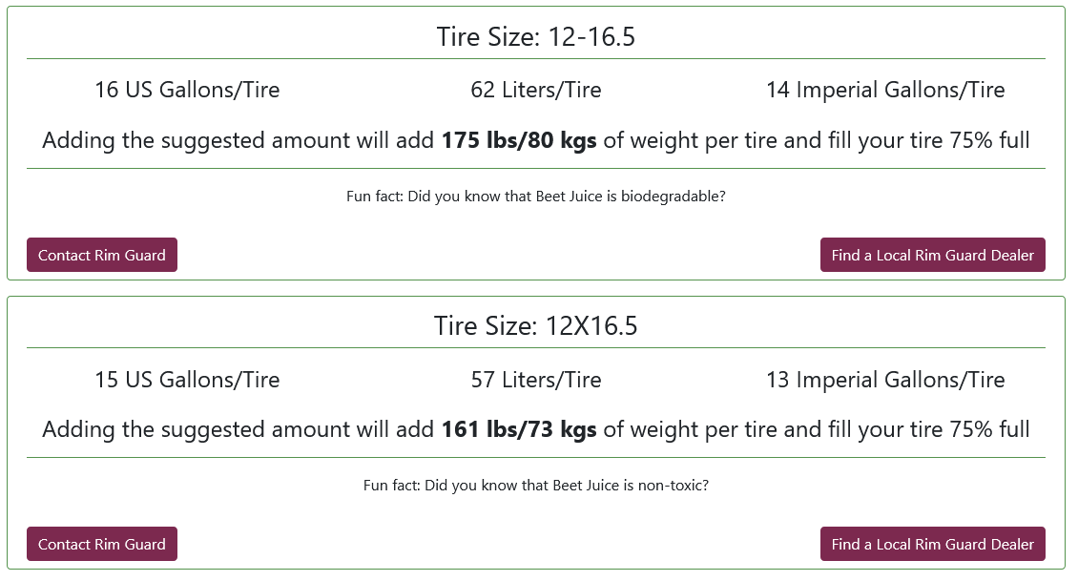Viewport: 1078px width, 581px height.
Task: Click the 13 Imperial Gallons/Tire value
Action: click(885, 380)
